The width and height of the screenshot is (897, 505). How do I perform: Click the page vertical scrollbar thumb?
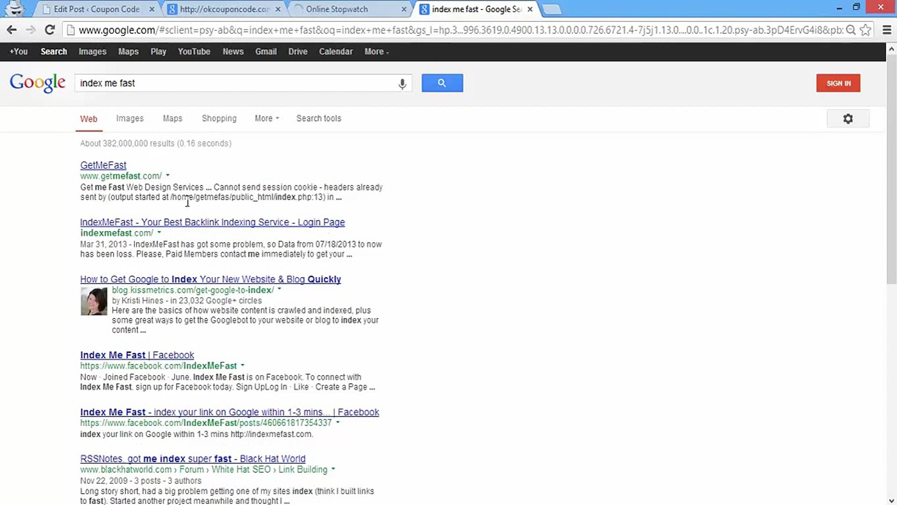pos(891,169)
